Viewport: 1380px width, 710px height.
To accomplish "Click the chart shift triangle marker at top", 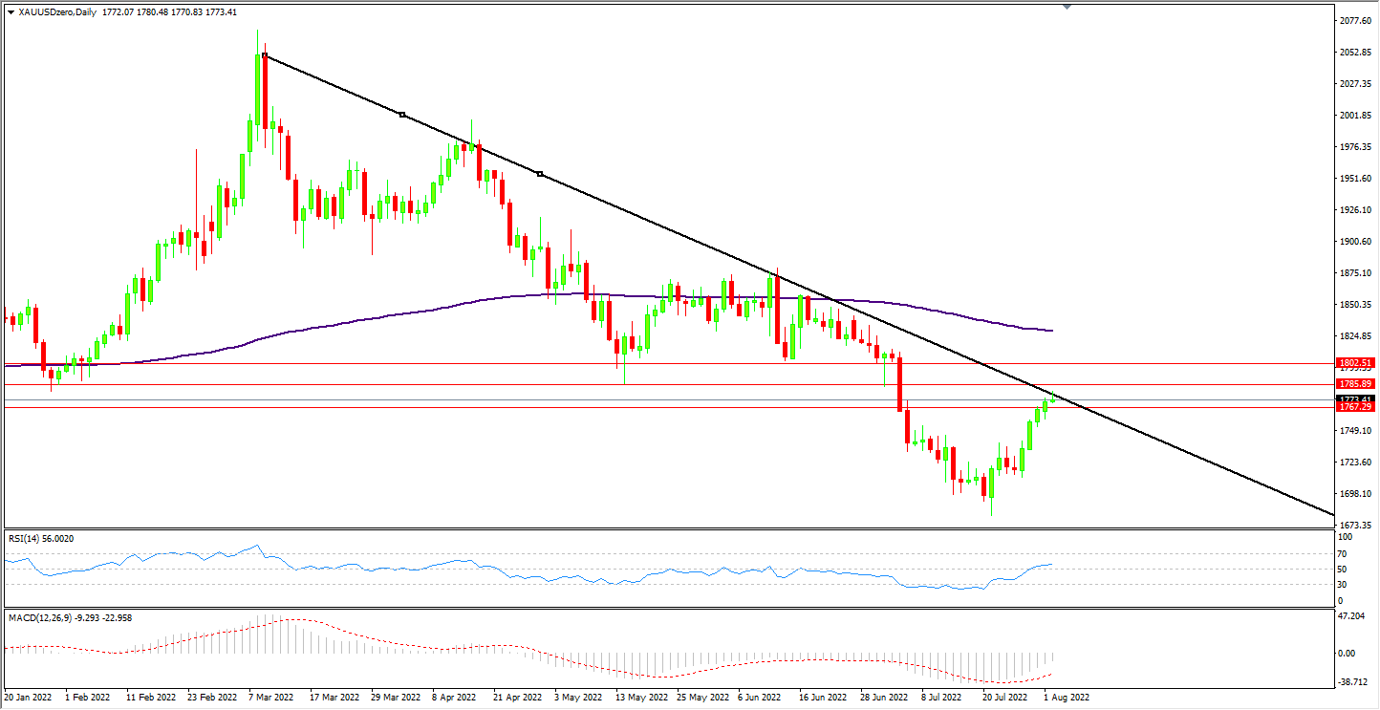I will [x=1067, y=7].
